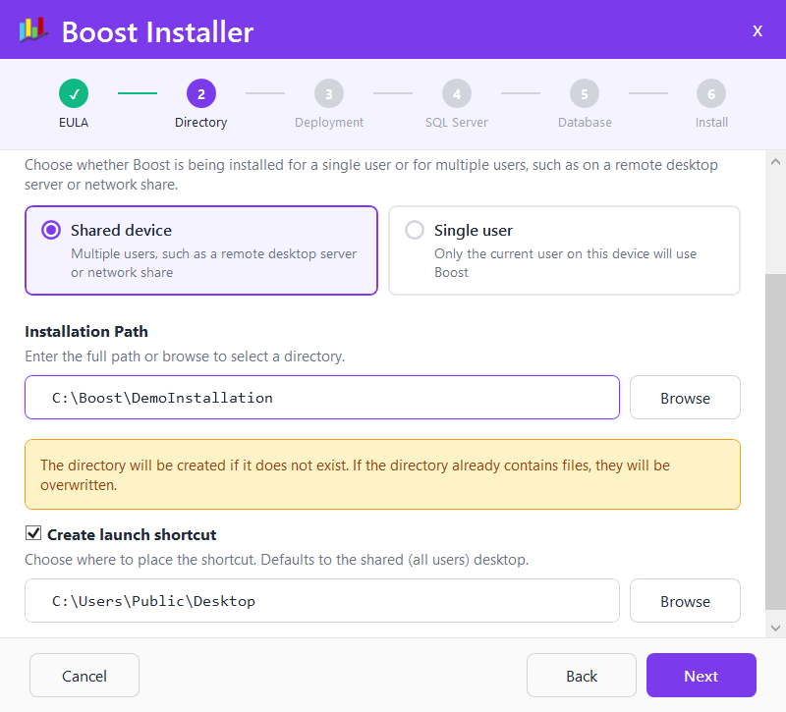The height and width of the screenshot is (712, 786).
Task: Select the Single user radio button
Action: tap(415, 230)
